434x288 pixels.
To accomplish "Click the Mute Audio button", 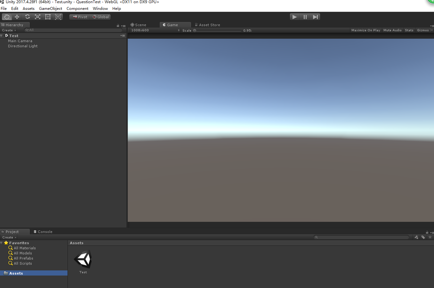I will click(392, 30).
